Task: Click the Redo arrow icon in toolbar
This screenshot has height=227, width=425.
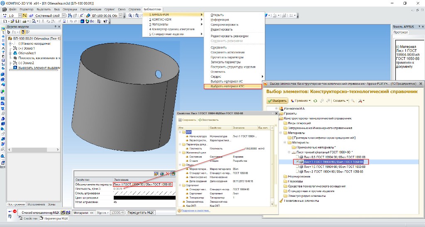Action: (76, 21)
